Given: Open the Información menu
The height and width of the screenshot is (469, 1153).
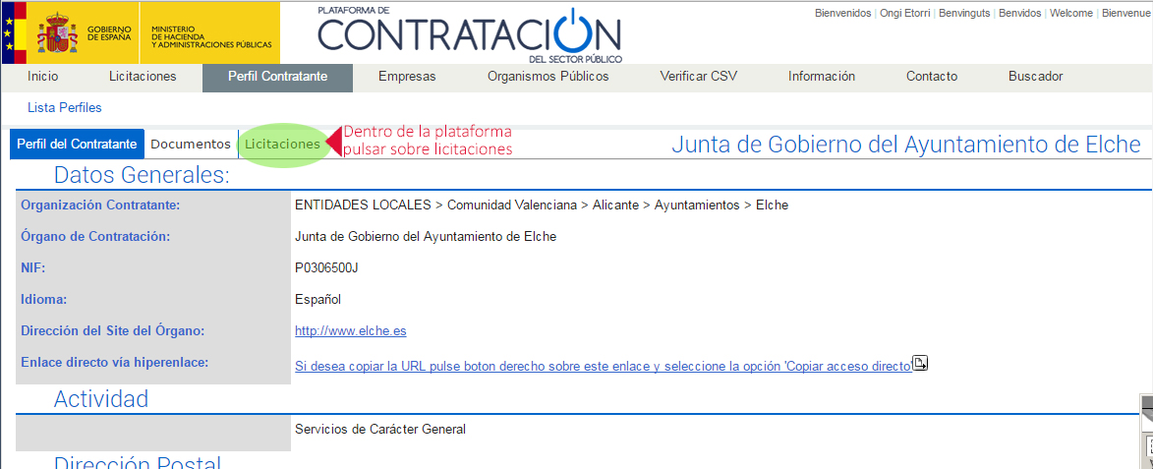Looking at the screenshot, I should pyautogui.click(x=822, y=77).
